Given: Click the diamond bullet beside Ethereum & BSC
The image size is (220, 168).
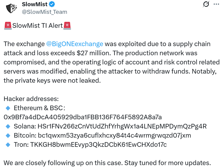Looking at the screenshot, I should [8, 108].
